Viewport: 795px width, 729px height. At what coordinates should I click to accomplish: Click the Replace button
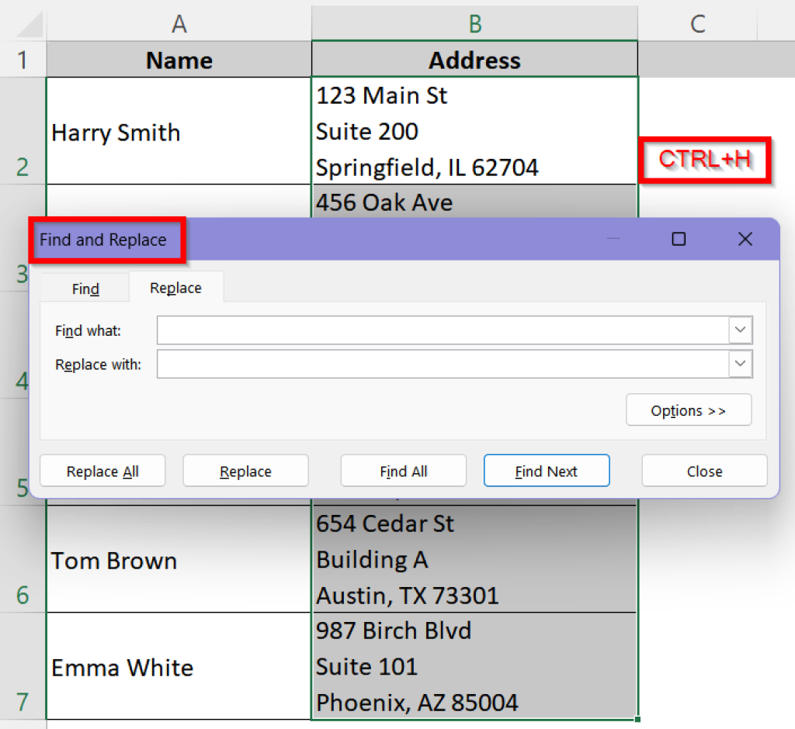(245, 470)
